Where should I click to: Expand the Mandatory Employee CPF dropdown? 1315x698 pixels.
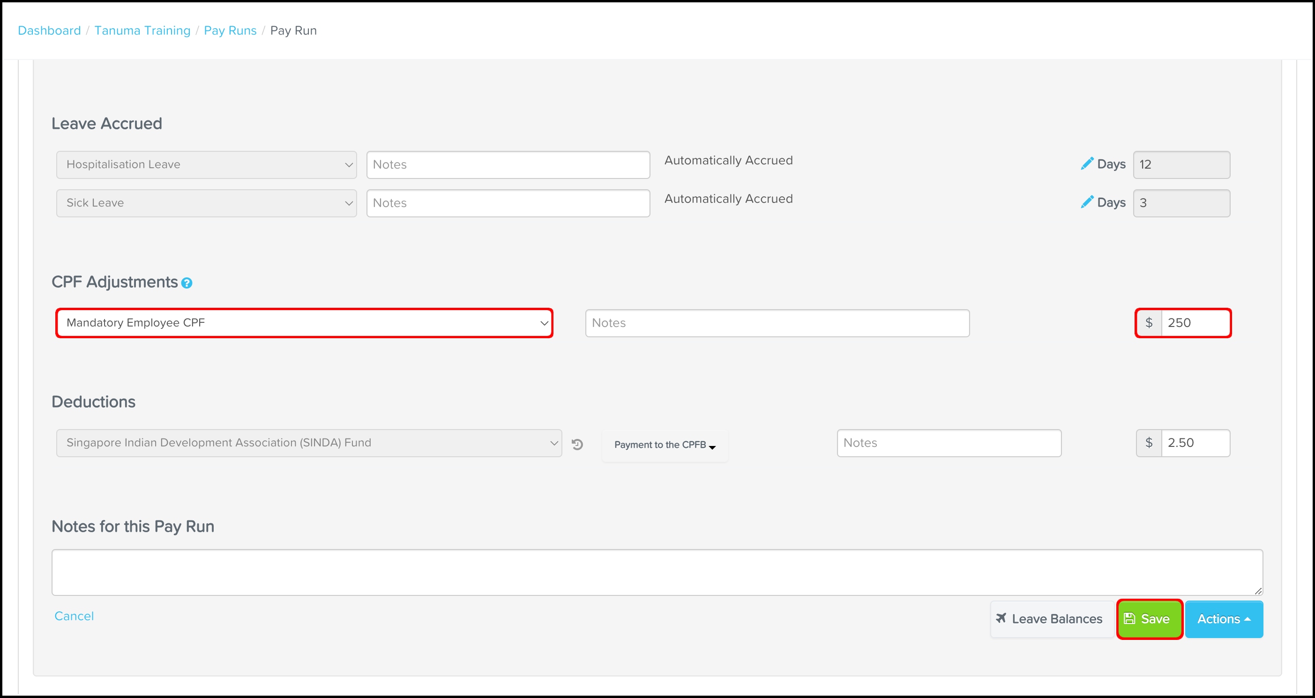[x=304, y=323]
